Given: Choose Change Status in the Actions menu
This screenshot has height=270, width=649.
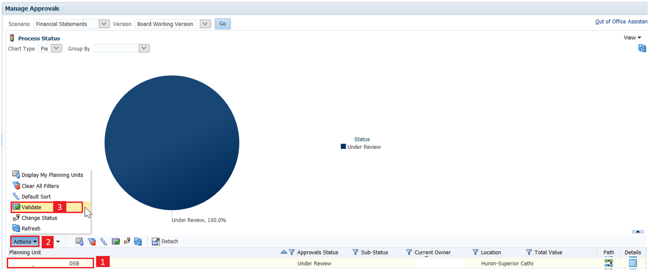Looking at the screenshot, I should tap(39, 218).
